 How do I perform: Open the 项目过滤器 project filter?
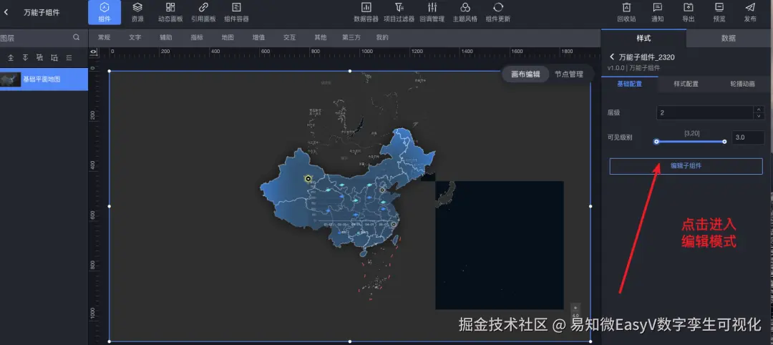[399, 12]
